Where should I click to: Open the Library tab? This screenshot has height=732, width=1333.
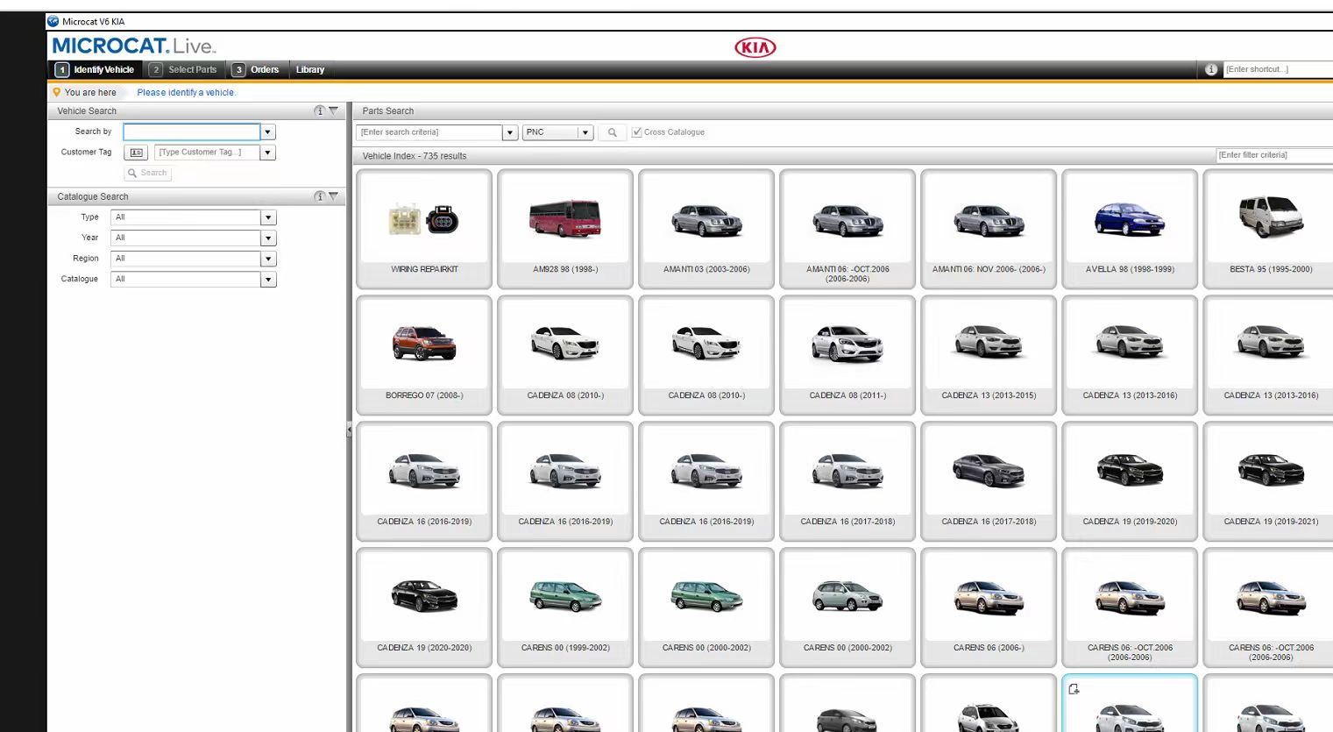(x=310, y=69)
